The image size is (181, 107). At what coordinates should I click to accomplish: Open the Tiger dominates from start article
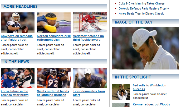[89, 93]
